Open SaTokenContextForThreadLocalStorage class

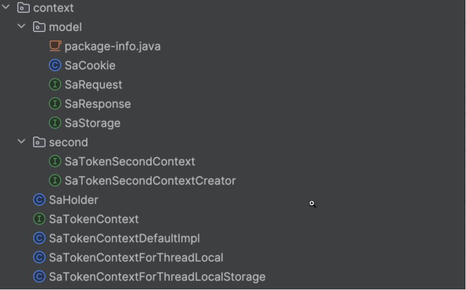pyautogui.click(x=157, y=277)
